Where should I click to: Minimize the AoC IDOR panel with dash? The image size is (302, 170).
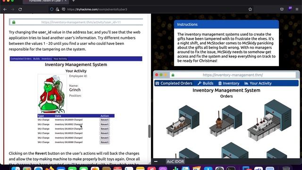coord(156,161)
